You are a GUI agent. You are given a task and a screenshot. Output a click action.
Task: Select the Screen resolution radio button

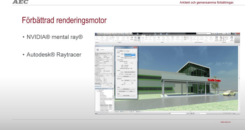pyautogui.click(x=124, y=62)
